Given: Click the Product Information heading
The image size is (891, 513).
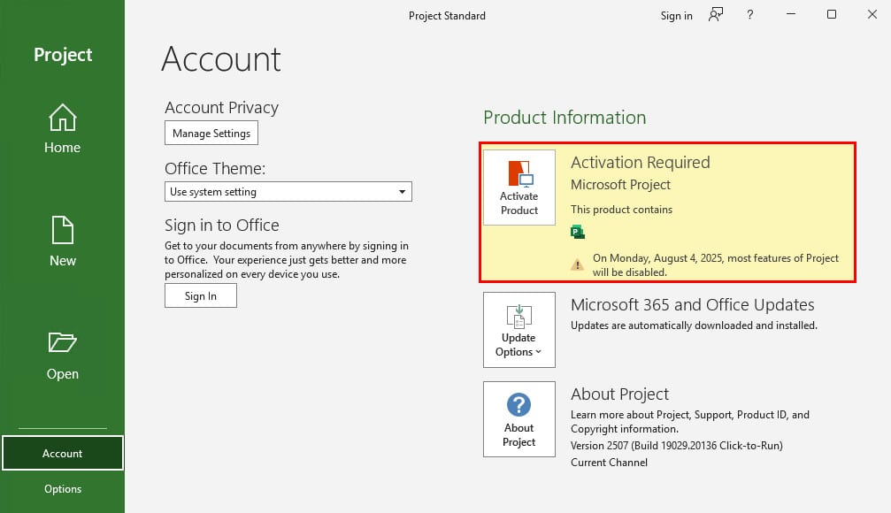Looking at the screenshot, I should [x=565, y=117].
